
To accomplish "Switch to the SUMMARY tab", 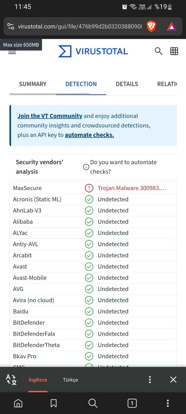I will (x=33, y=84).
